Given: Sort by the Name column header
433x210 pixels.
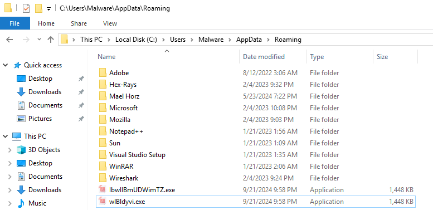Looking at the screenshot, I should [x=106, y=57].
